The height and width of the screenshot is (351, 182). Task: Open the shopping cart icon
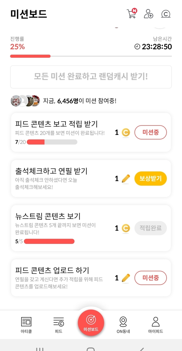[x=131, y=14]
